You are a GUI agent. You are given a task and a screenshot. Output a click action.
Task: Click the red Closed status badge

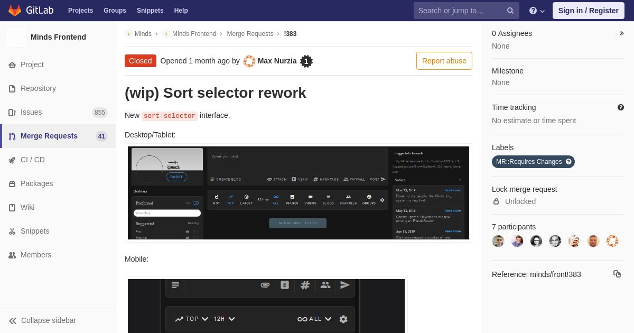pyautogui.click(x=141, y=61)
